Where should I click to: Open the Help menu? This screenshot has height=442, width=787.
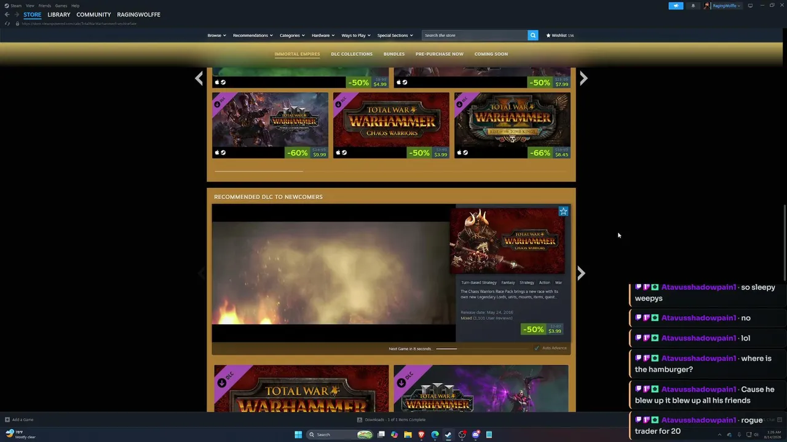[x=75, y=6]
